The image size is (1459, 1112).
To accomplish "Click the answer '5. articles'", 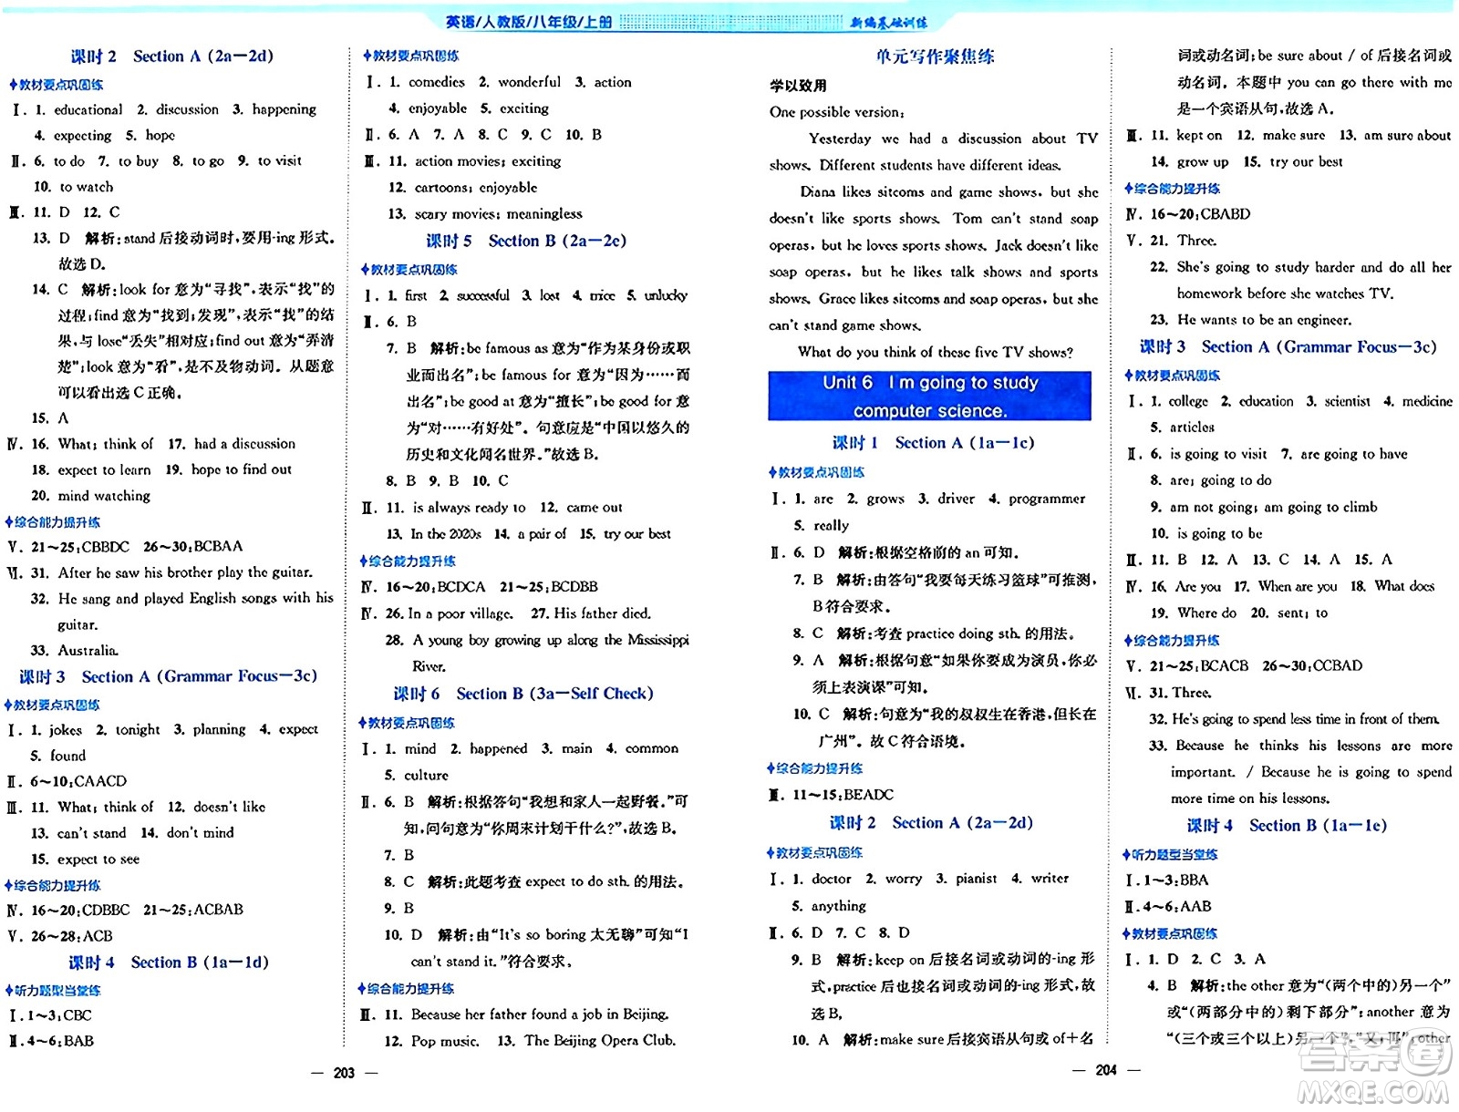I will coord(1183,427).
